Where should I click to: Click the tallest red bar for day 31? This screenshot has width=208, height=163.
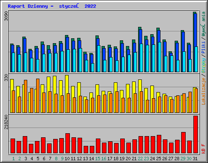tap(195, 134)
